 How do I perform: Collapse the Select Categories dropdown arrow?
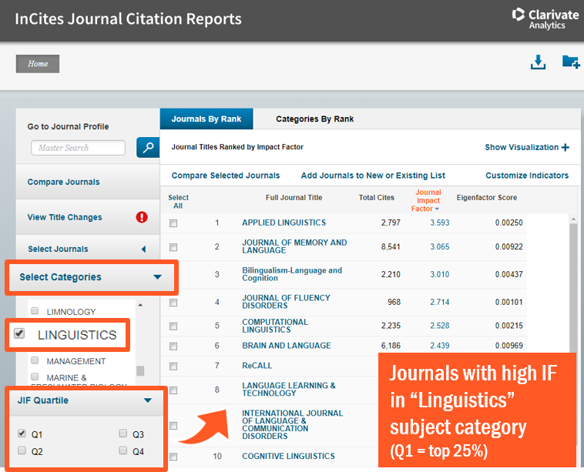(x=157, y=277)
